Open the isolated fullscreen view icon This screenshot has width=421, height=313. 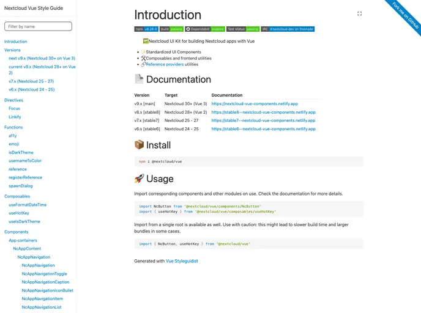point(360,13)
